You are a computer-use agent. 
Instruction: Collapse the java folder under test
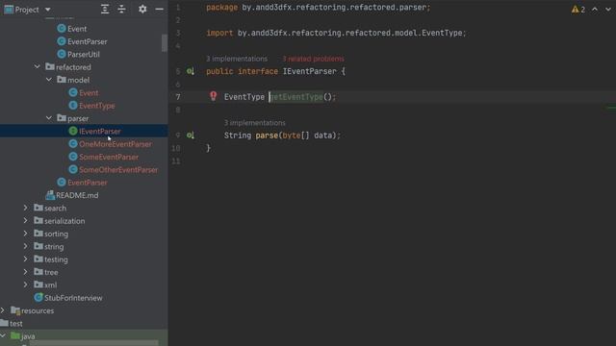pyautogui.click(x=3, y=336)
